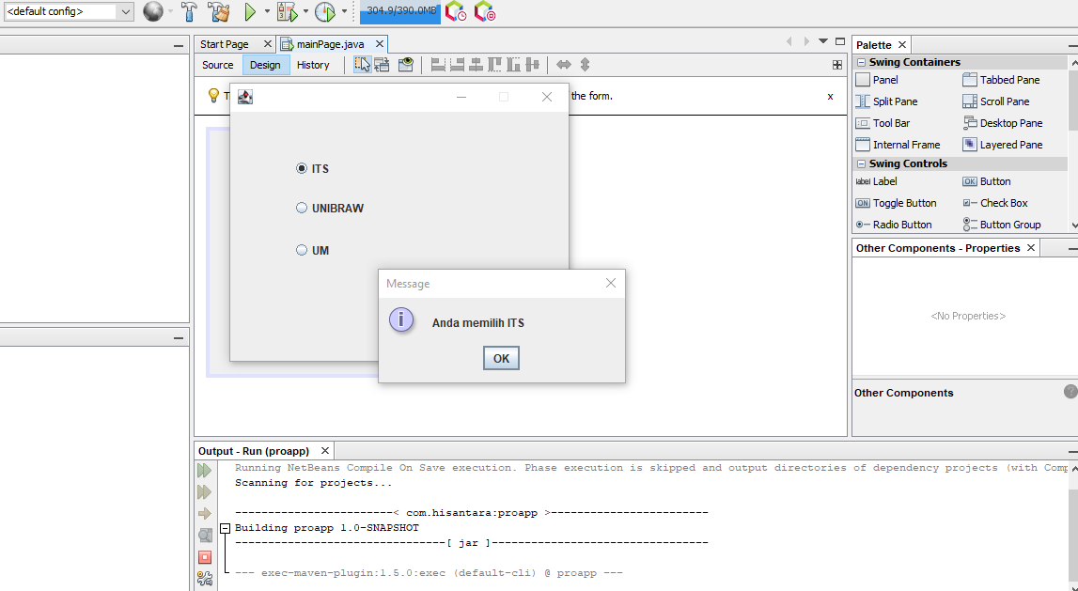Image resolution: width=1078 pixels, height=591 pixels.
Task: Click the memory usage bar
Action: (400, 12)
